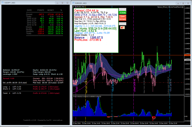
Task: Click the 'ProfitLoss: -373.96 $' text
Action: pos(88,40)
